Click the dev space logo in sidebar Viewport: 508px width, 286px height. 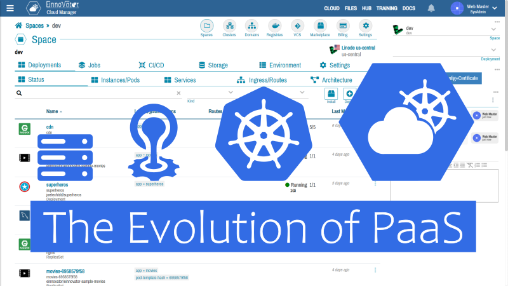click(x=398, y=30)
